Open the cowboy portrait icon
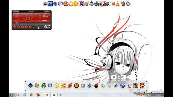 pos(136,85)
